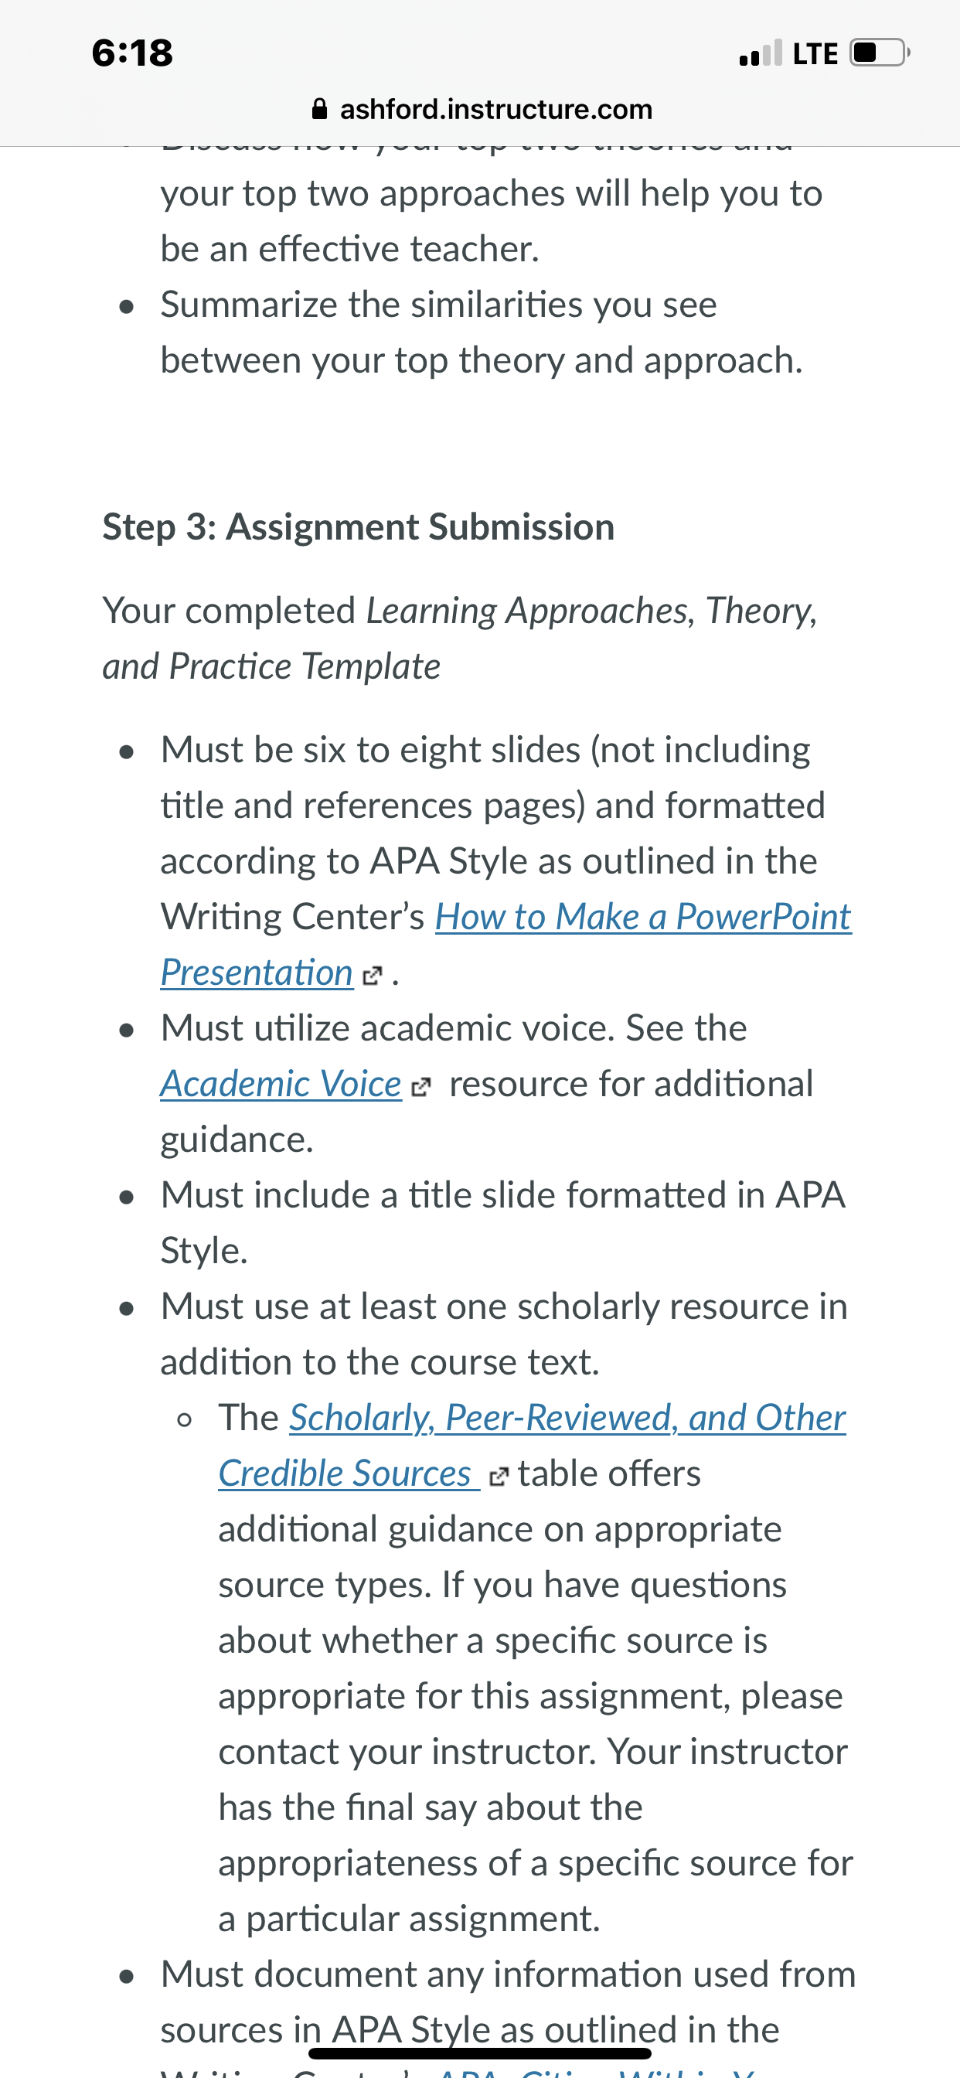Tap the Presentation underlined link text
960x2078 pixels.
click(257, 973)
